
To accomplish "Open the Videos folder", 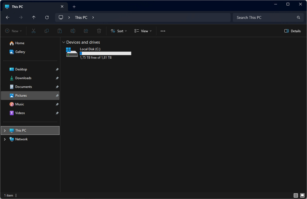I will coord(30,113).
